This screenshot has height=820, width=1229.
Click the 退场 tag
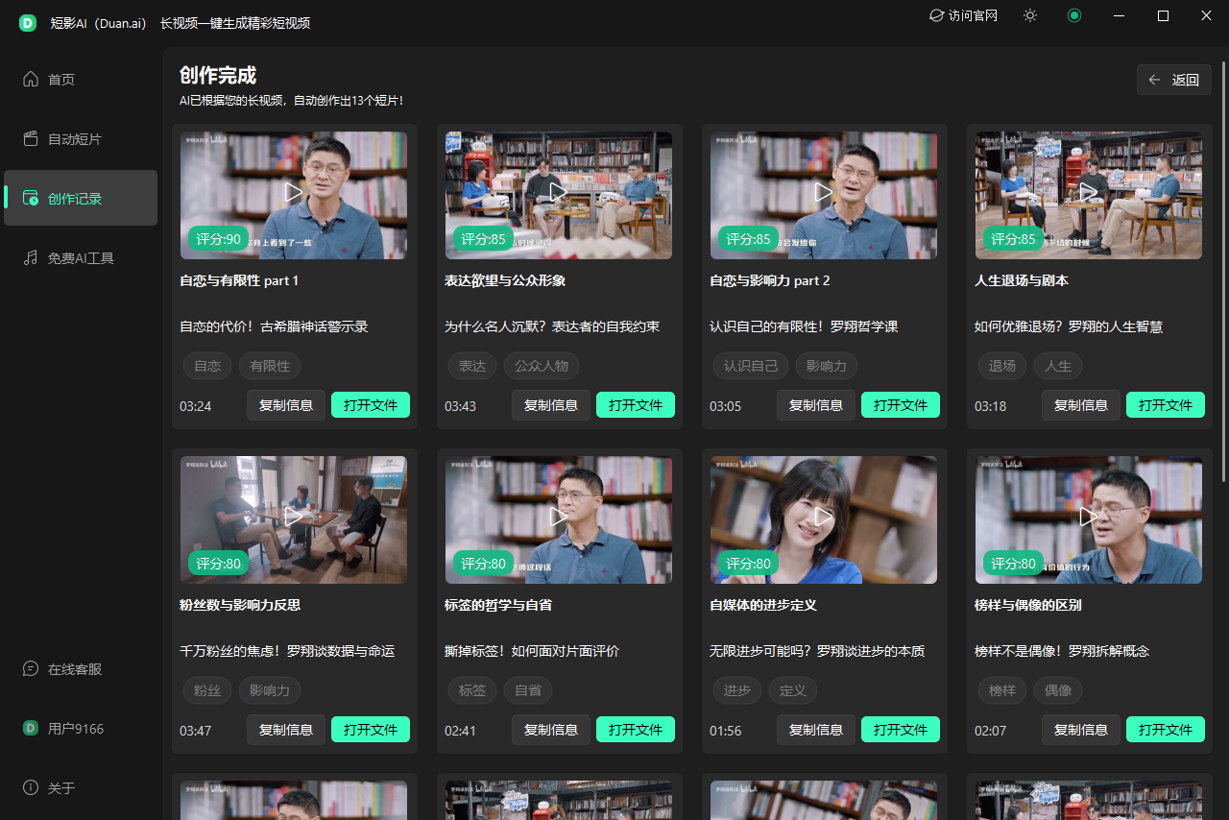(x=1002, y=366)
